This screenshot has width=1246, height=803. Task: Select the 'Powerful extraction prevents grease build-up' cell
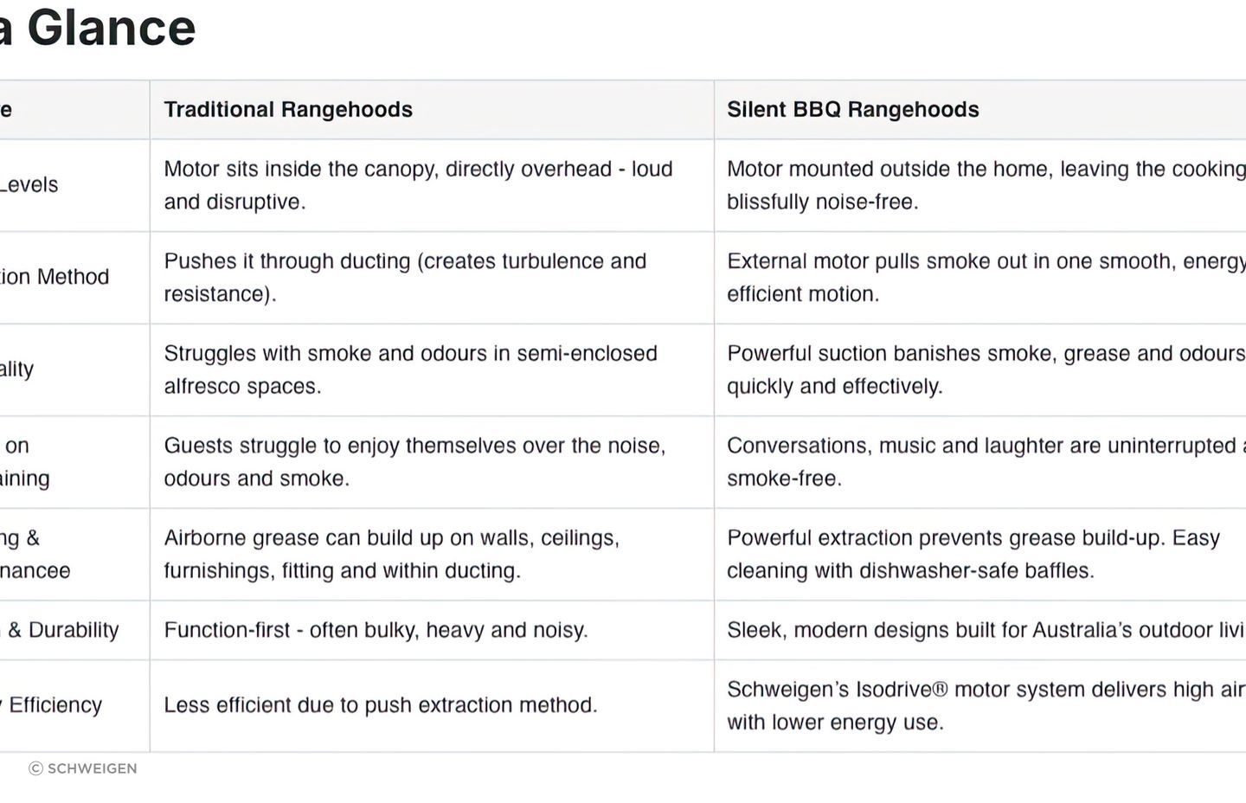(973, 554)
